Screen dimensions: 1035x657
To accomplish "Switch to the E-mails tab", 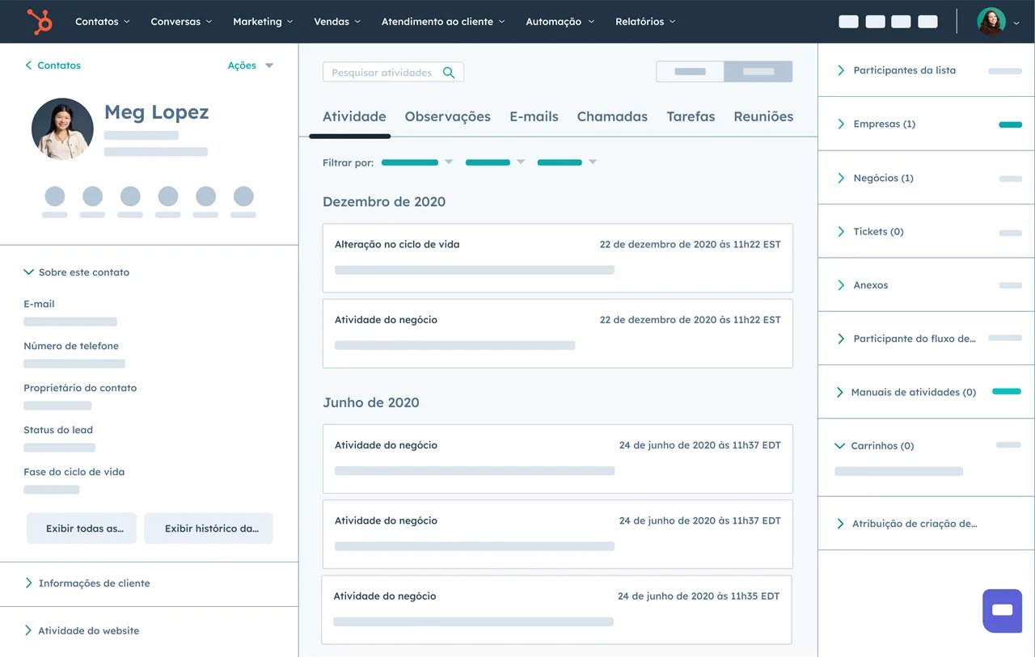I will coord(534,116).
